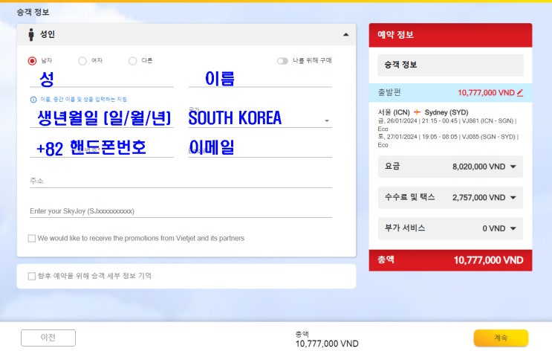Click the +82 phone number field
This screenshot has height=351, width=552.
pos(102,148)
